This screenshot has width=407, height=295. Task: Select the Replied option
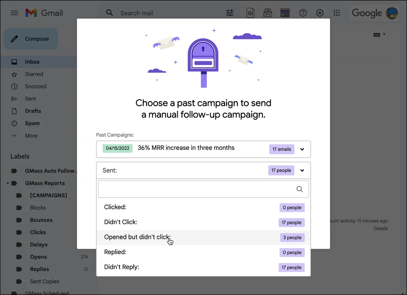(203, 252)
